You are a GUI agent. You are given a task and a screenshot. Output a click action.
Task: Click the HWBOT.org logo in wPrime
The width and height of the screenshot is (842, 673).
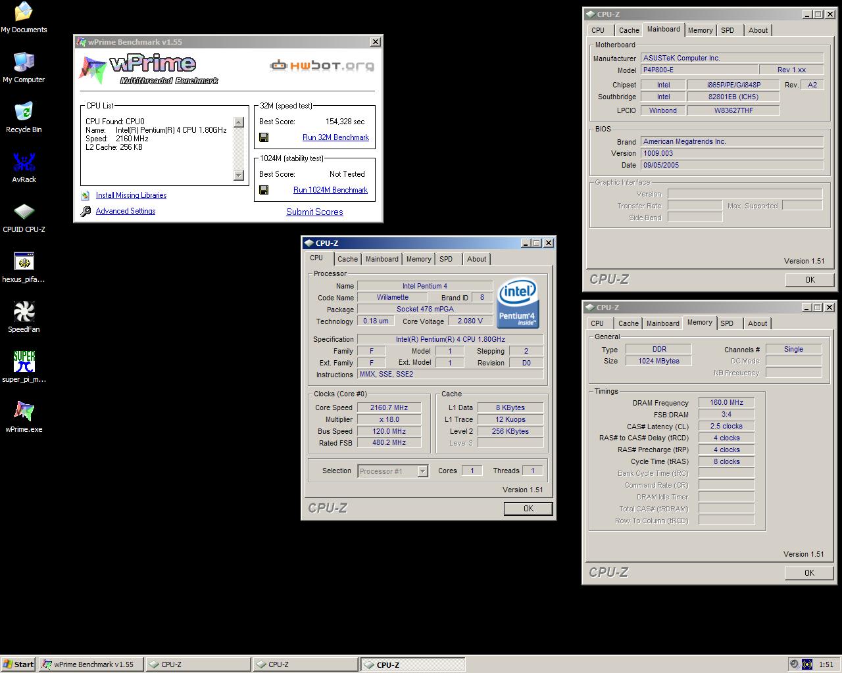tap(322, 65)
